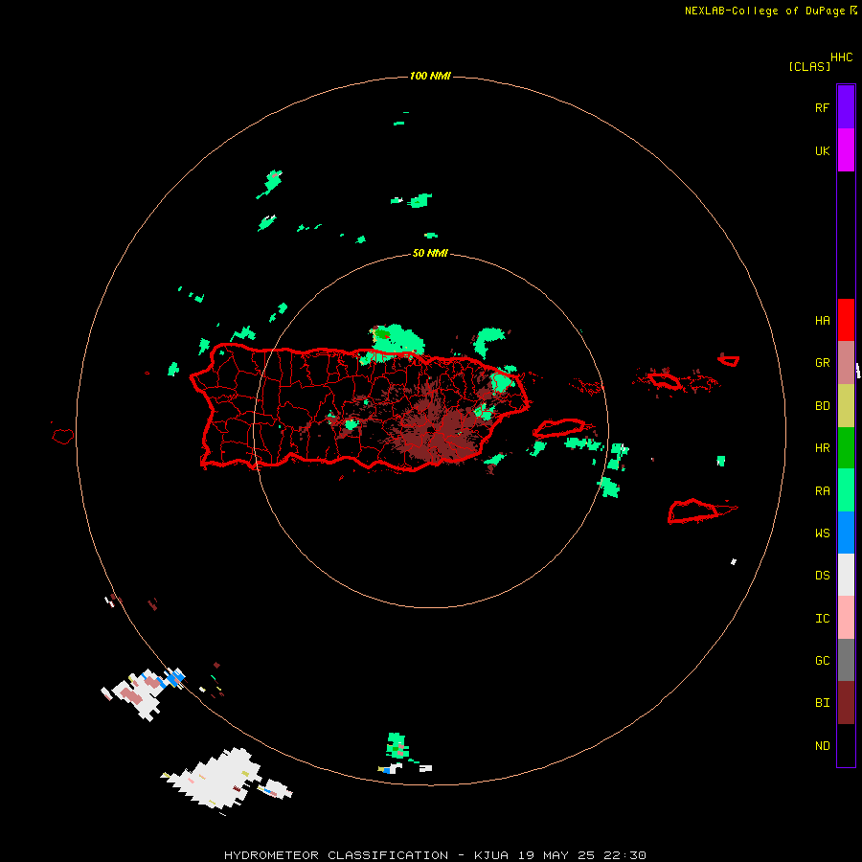Click the IC legend label
Image resolution: width=862 pixels, height=862 pixels.
click(x=822, y=618)
